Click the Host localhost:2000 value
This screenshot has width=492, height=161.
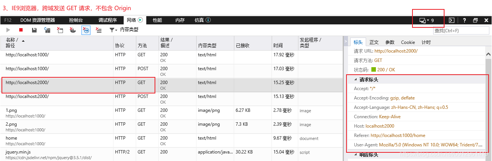click(380, 126)
